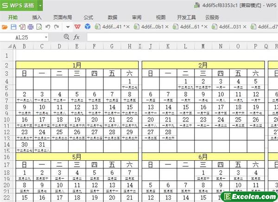278x202 pixels.
Task: Click the Name Box showing AL25
Action: point(22,37)
